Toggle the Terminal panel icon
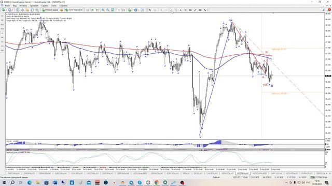The image size is (332, 186). pyautogui.click(x=32, y=10)
